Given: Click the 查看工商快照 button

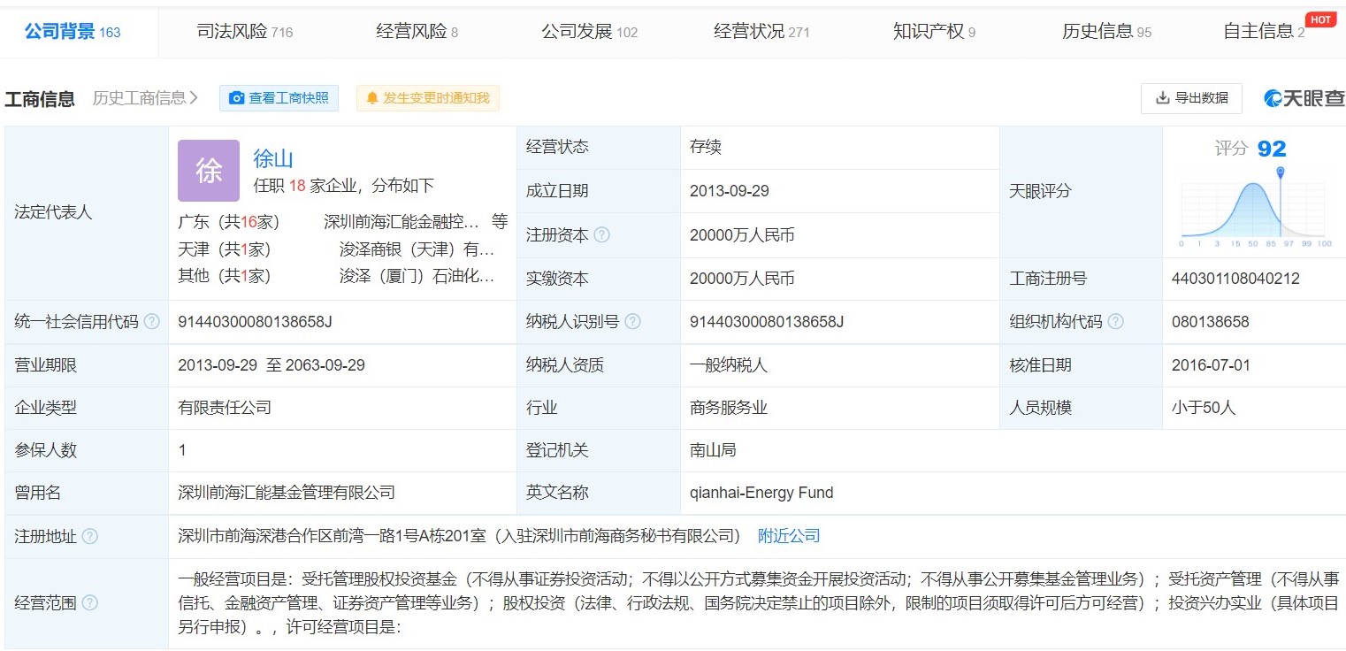Looking at the screenshot, I should pos(279,98).
